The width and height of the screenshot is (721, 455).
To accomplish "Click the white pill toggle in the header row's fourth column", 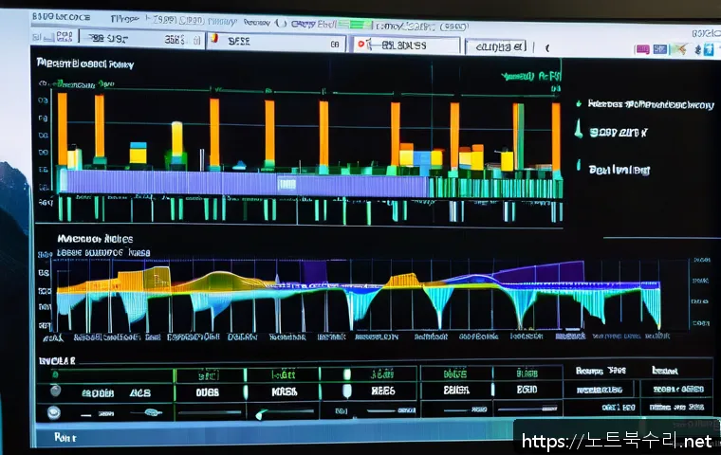I will [347, 374].
